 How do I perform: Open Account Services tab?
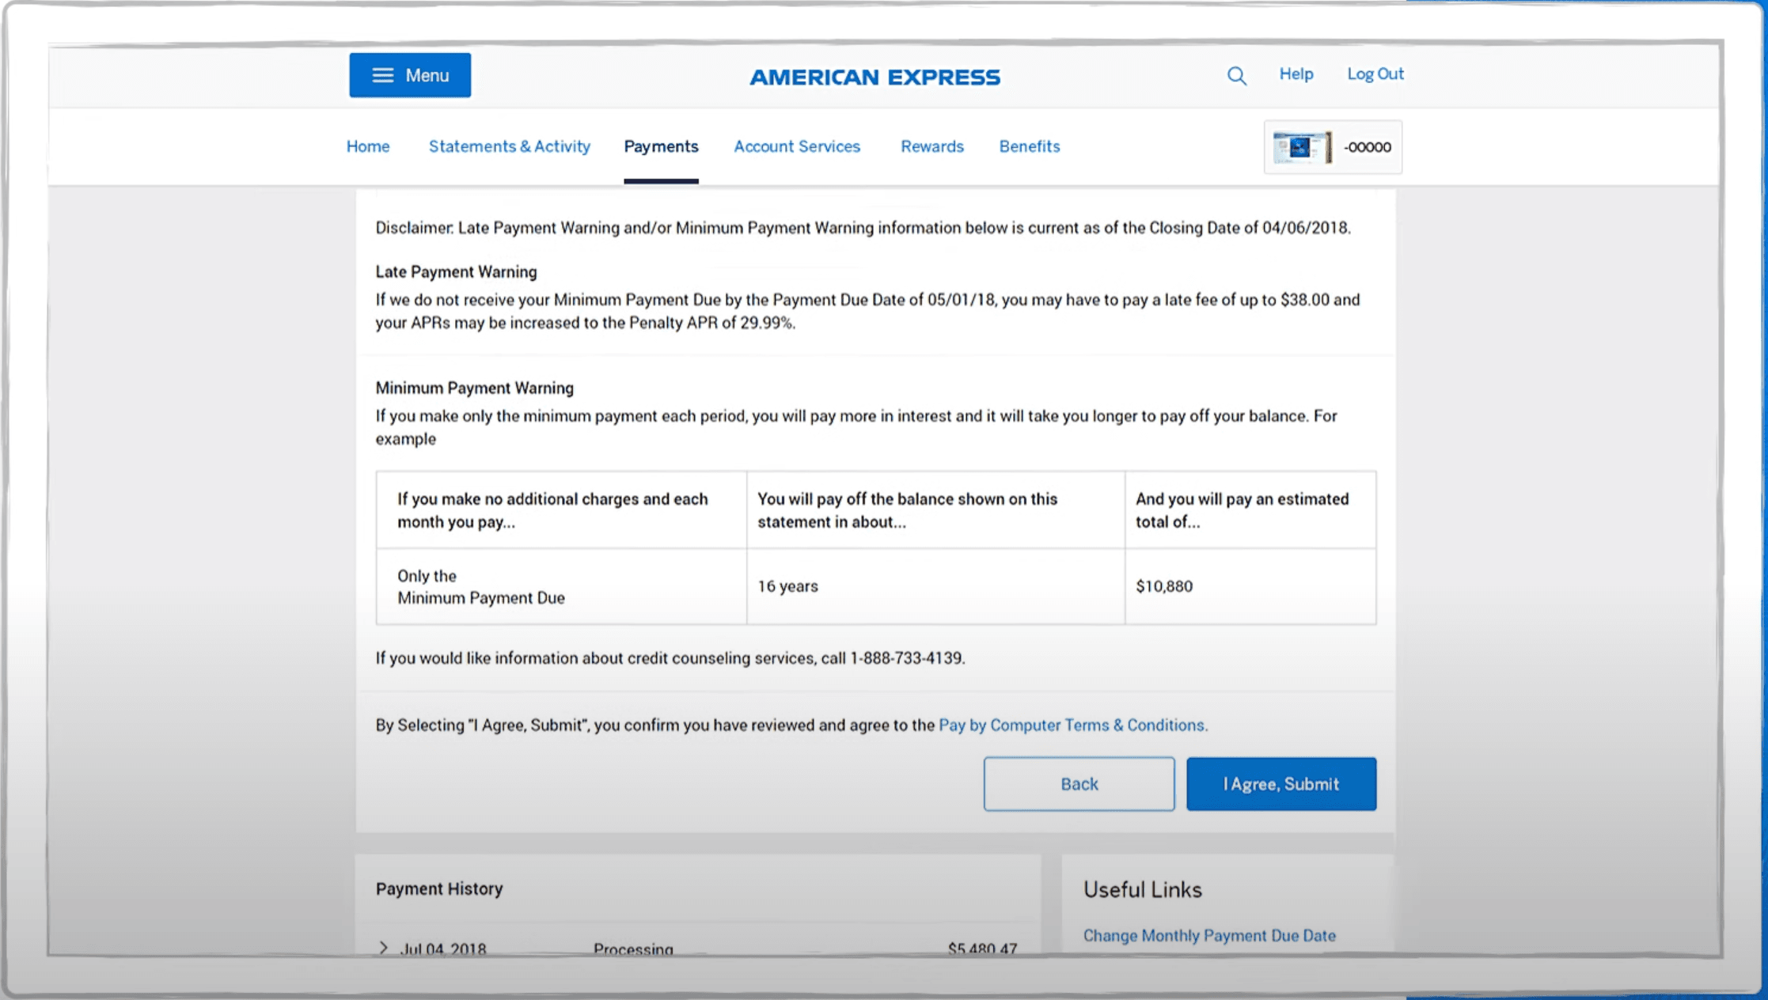[797, 146]
